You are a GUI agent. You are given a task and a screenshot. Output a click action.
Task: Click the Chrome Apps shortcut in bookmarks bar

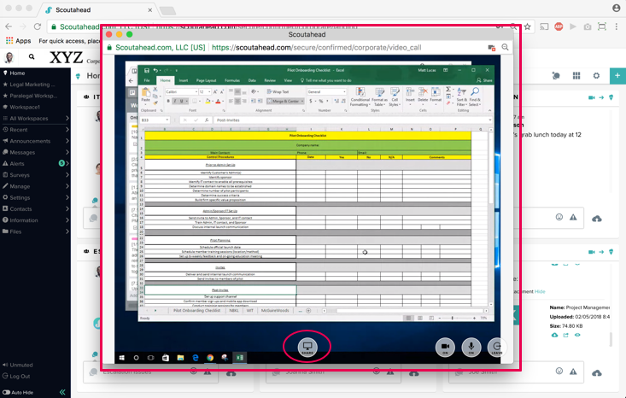tap(17, 40)
